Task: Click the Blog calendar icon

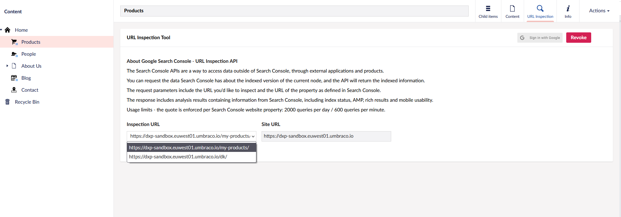Action: coord(14,78)
